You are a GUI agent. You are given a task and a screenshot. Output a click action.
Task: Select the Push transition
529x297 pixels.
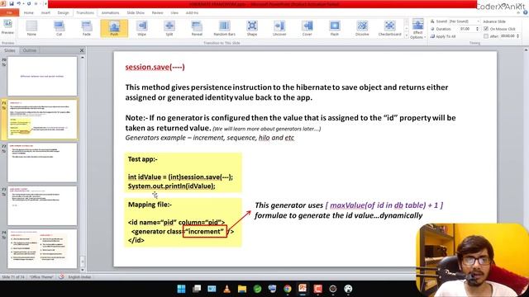(x=114, y=28)
